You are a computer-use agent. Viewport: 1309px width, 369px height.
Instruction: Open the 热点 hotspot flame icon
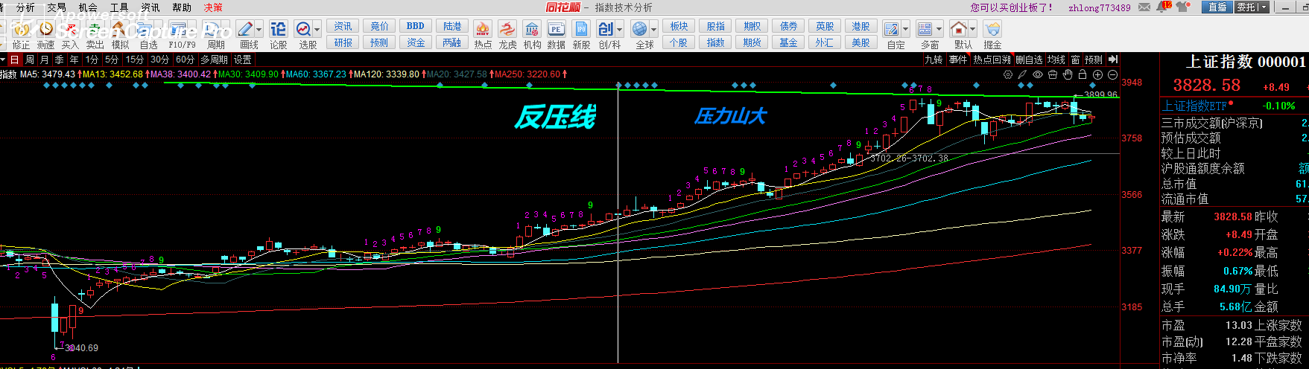click(483, 29)
